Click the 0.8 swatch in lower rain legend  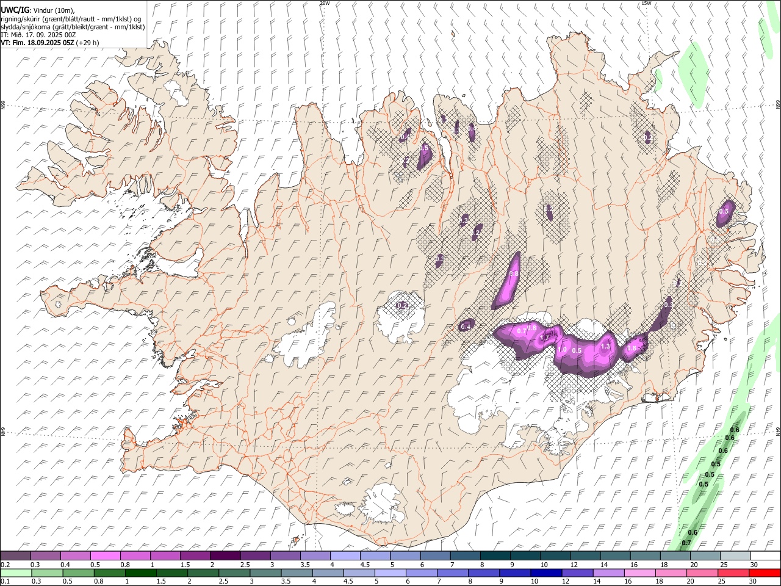110,573
